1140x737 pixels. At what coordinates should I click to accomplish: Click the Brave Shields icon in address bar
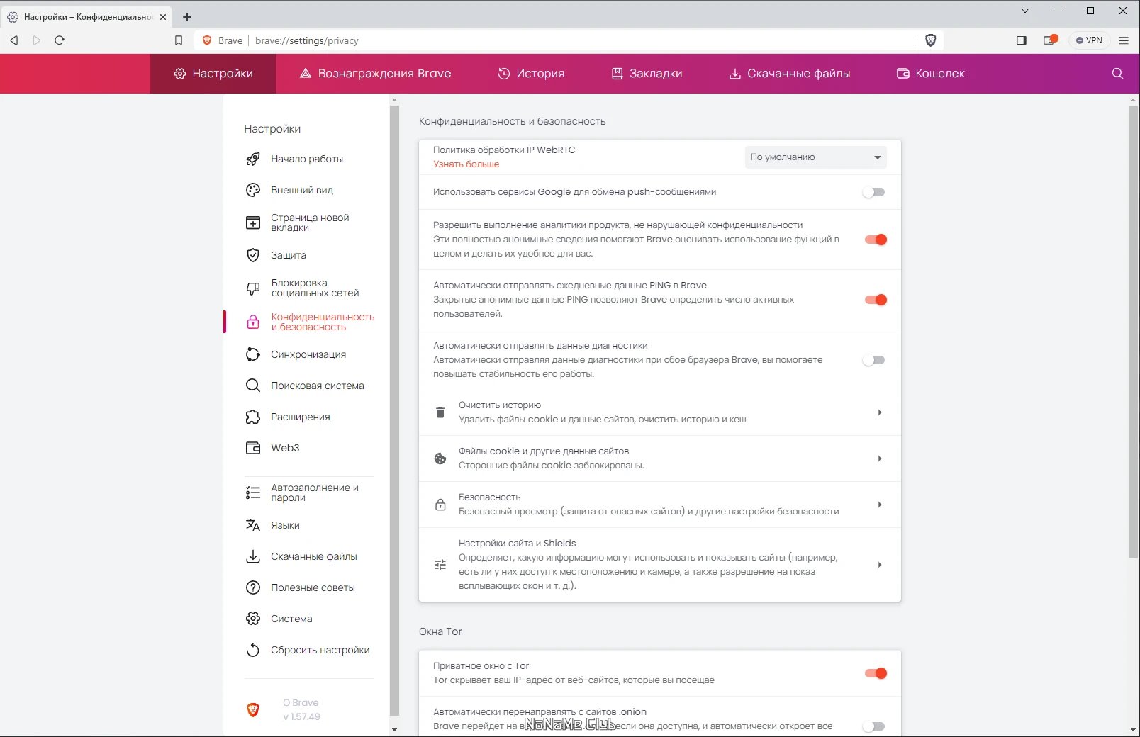pyautogui.click(x=930, y=40)
